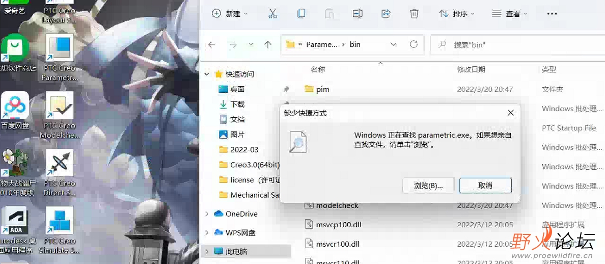605x264 pixels.
Task: Select 下载 in quick access
Action: pos(237,104)
